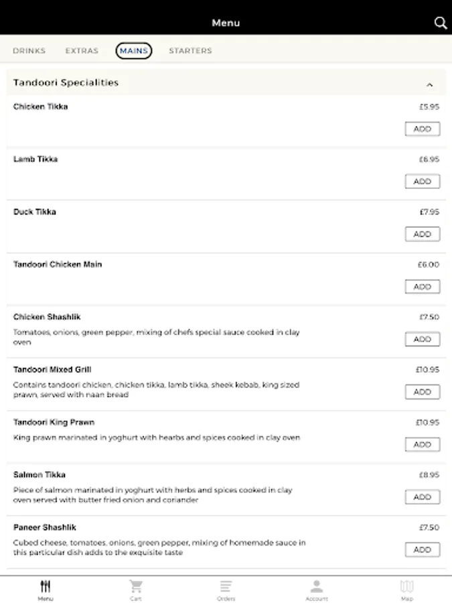Image resolution: width=452 pixels, height=603 pixels.
Task: Tap the Menu cutlery icon
Action: click(46, 587)
